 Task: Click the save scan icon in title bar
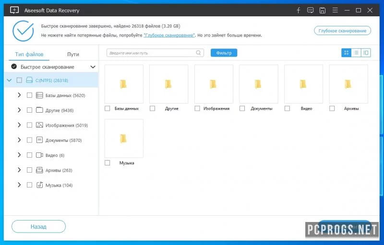[x=323, y=10]
